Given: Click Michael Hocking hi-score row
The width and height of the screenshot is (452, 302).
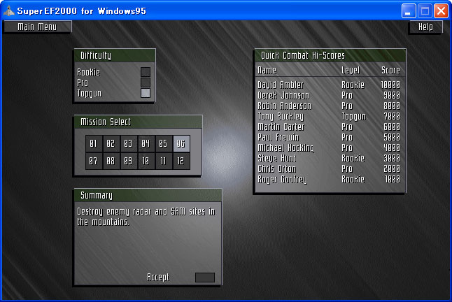Looking at the screenshot, I should pos(329,148).
